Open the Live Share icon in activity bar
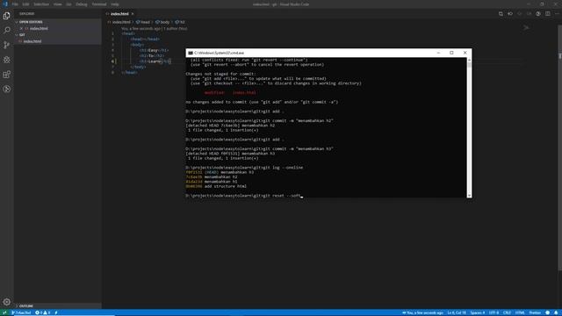The height and width of the screenshot is (316, 562). point(7,90)
